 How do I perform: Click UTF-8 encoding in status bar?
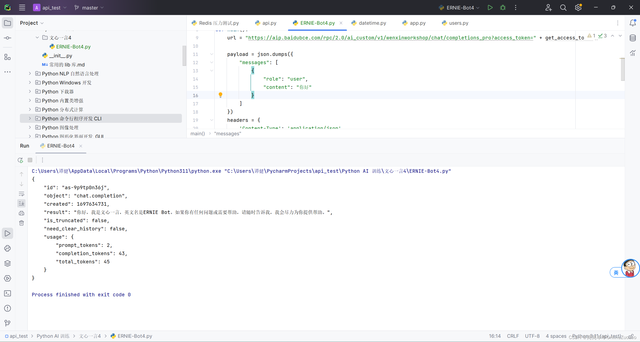[x=532, y=336]
